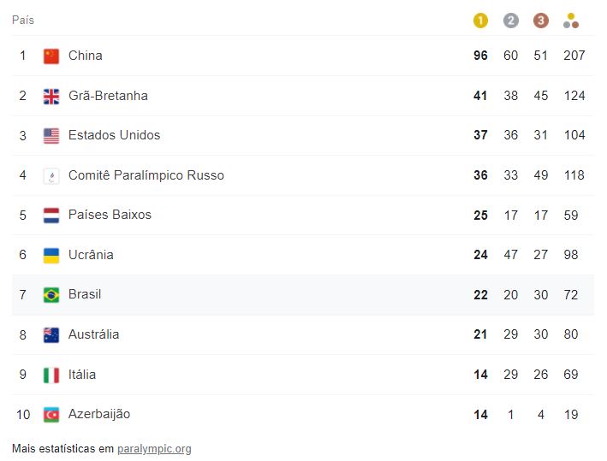Click the País column header
The width and height of the screenshot is (607, 461).
click(x=23, y=21)
